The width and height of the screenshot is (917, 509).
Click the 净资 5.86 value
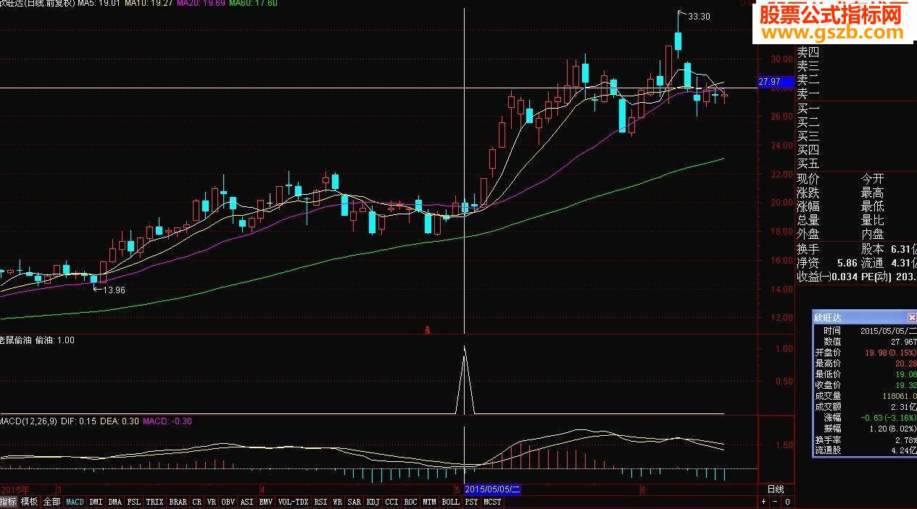[x=846, y=263]
